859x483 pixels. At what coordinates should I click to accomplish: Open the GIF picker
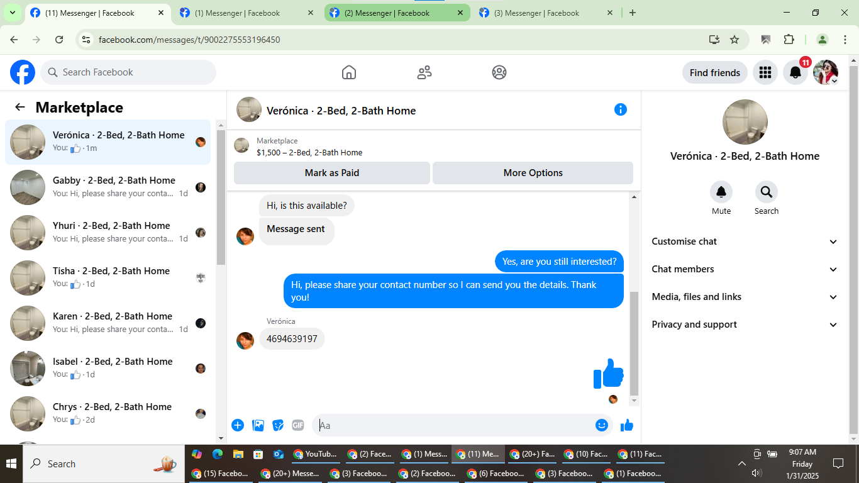click(x=298, y=425)
